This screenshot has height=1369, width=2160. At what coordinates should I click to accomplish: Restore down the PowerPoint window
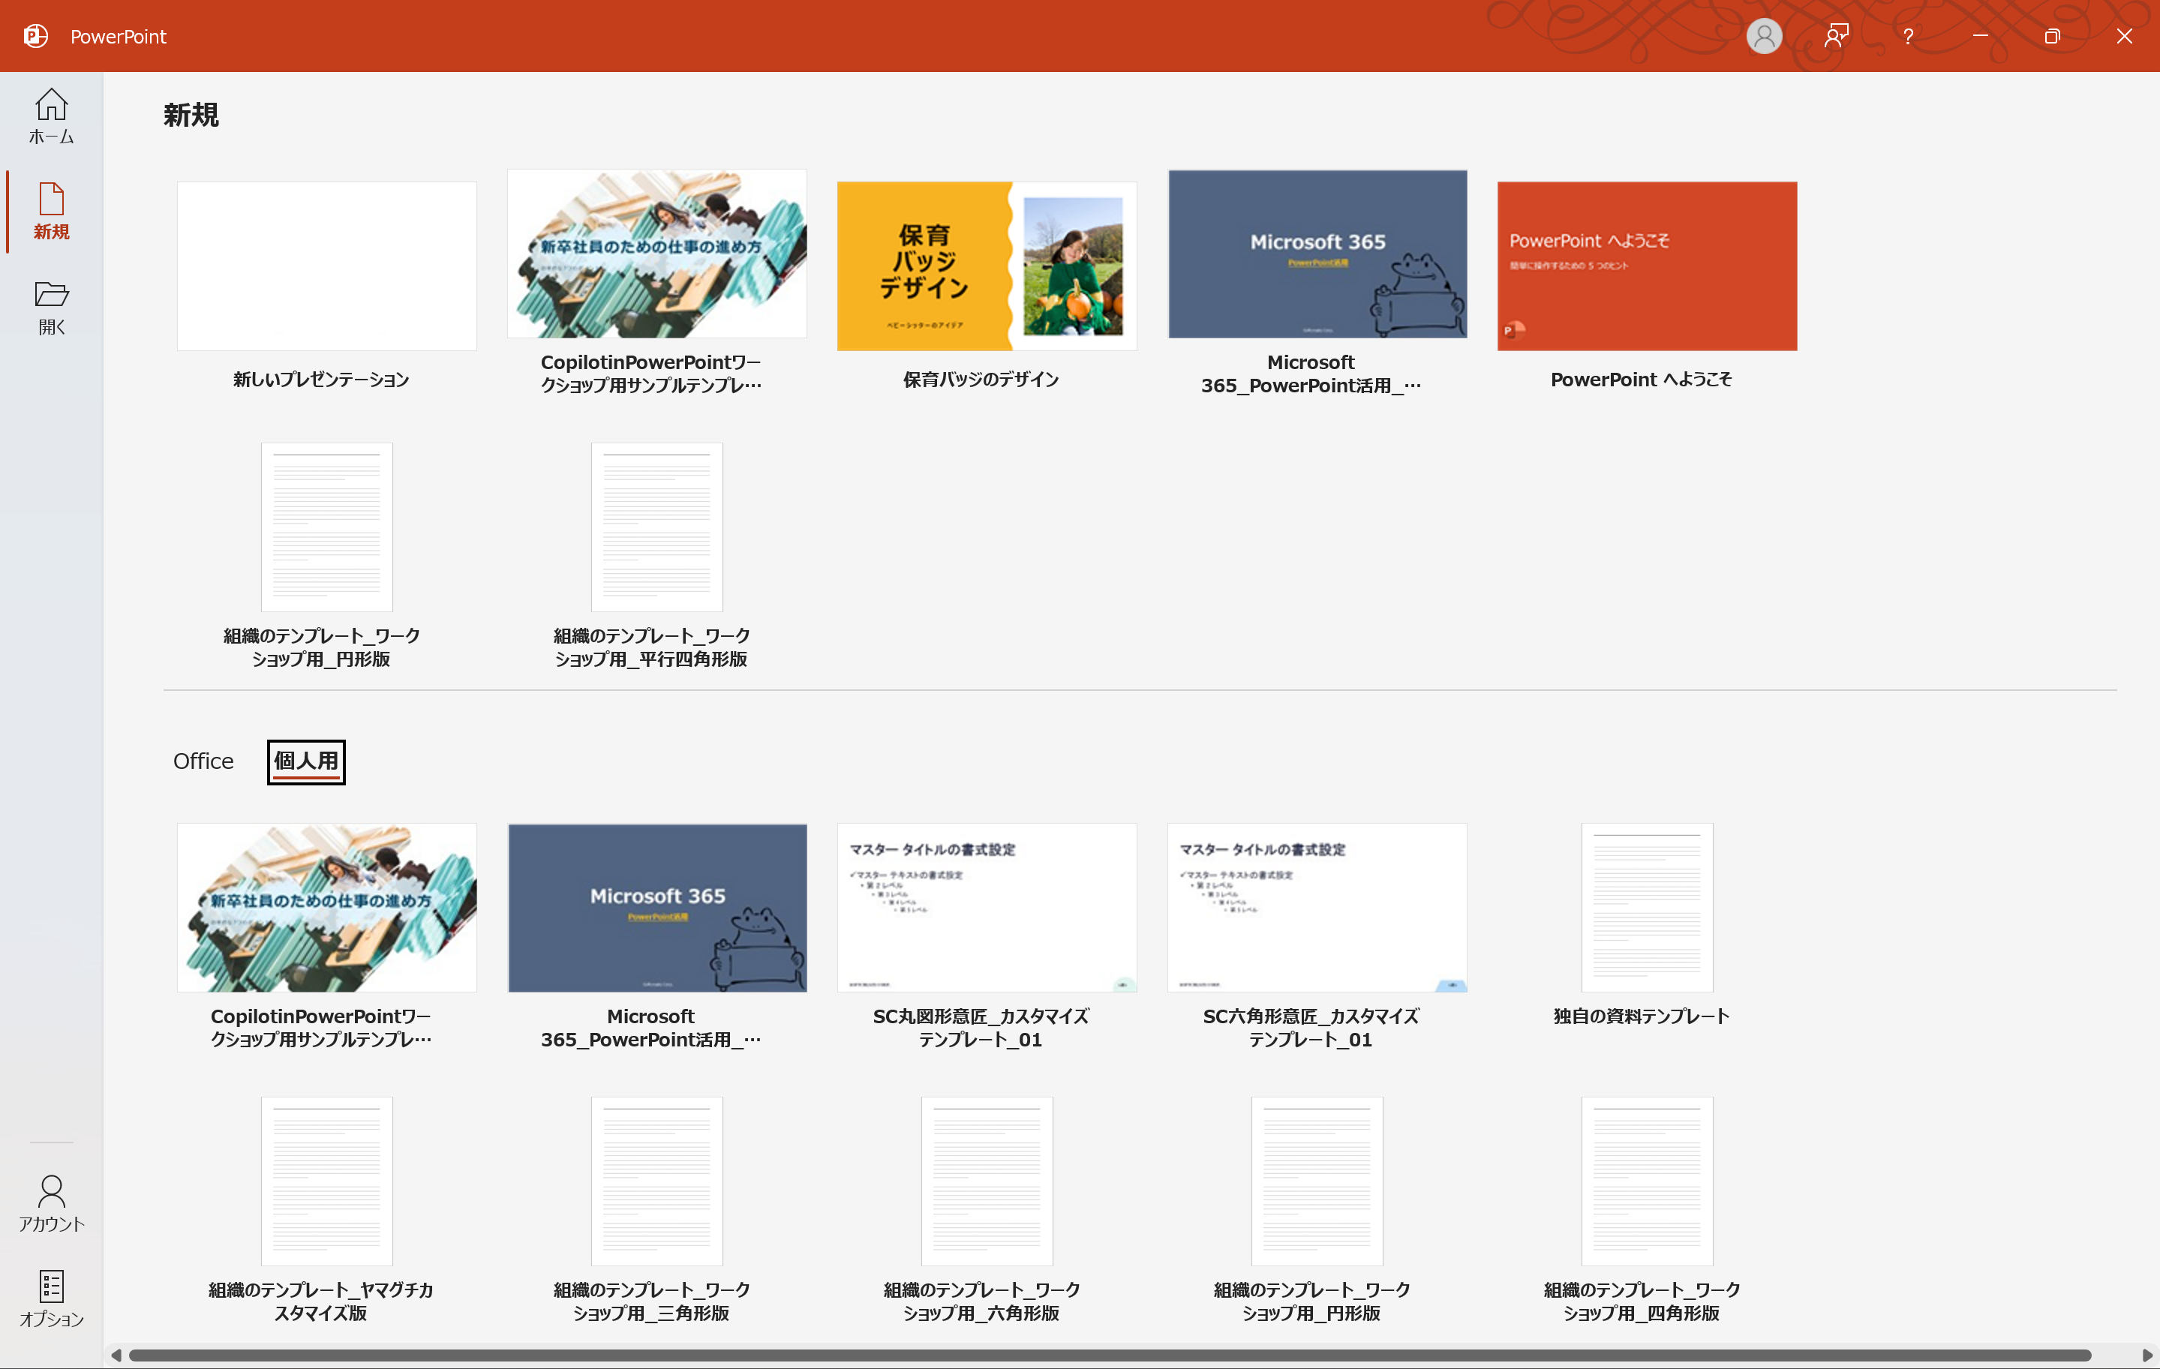pyautogui.click(x=2053, y=36)
